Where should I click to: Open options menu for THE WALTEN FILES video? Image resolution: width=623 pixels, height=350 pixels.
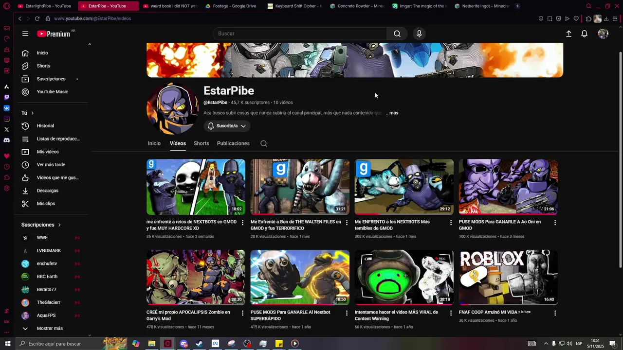[x=347, y=223]
